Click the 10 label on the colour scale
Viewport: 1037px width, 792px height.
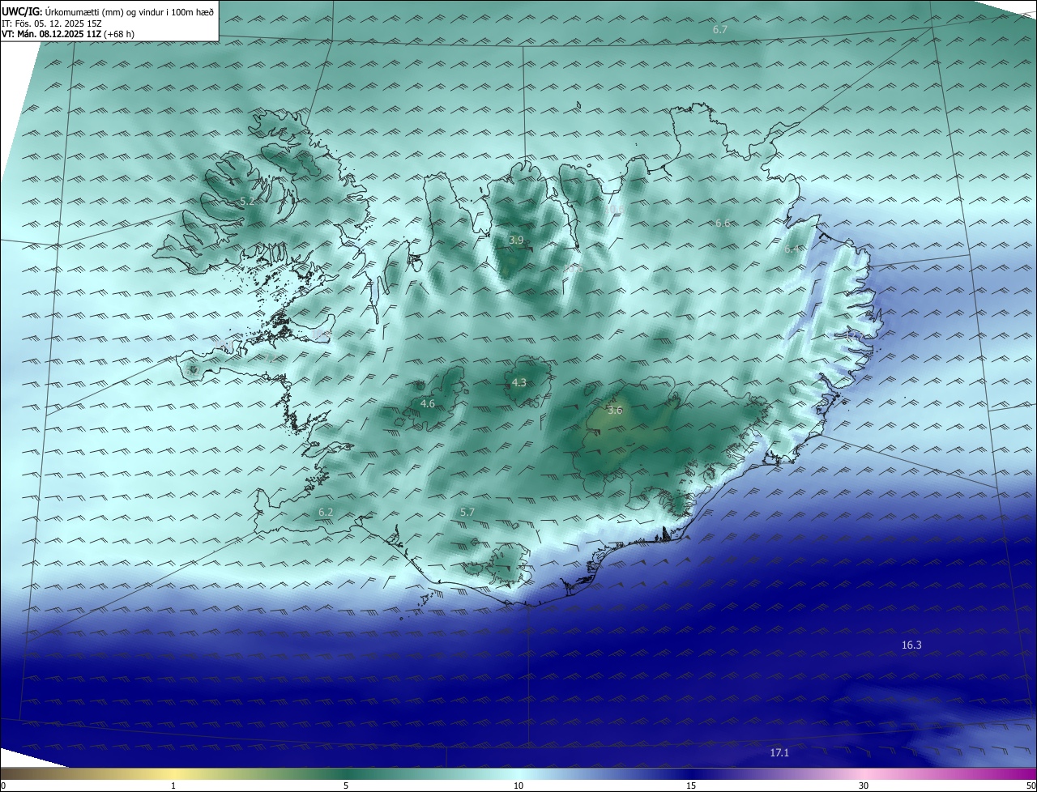pos(518,786)
